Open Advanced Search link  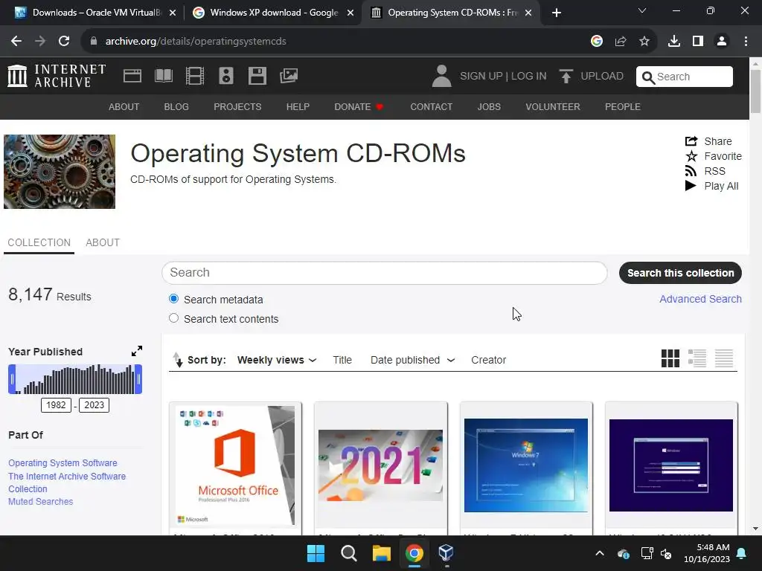coord(700,299)
